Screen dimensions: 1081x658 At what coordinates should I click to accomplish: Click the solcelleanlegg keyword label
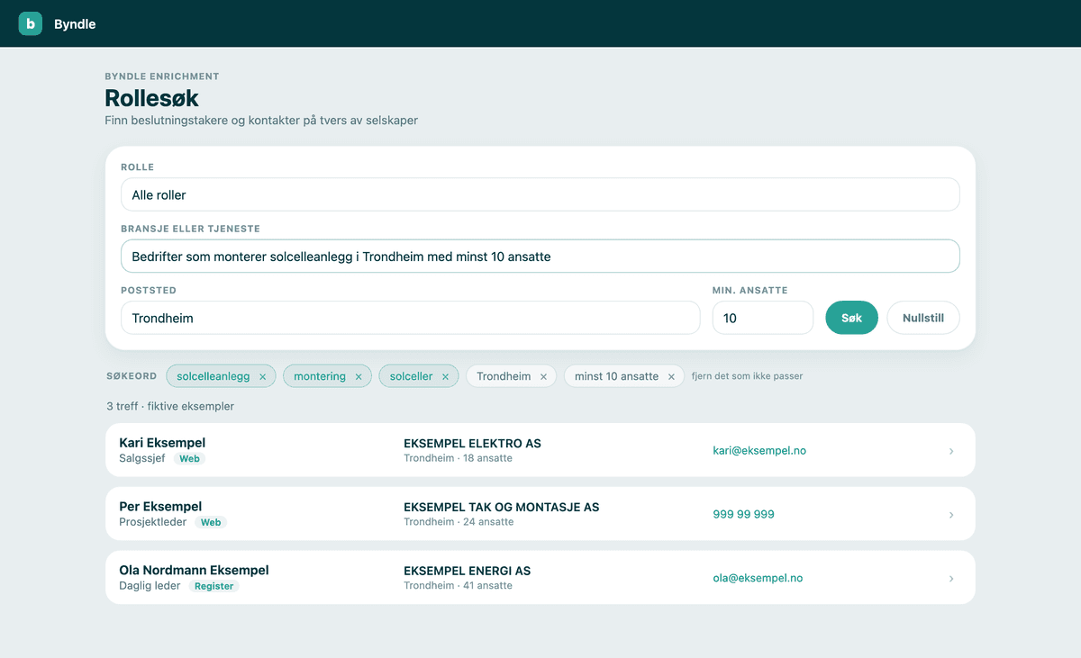pyautogui.click(x=213, y=376)
